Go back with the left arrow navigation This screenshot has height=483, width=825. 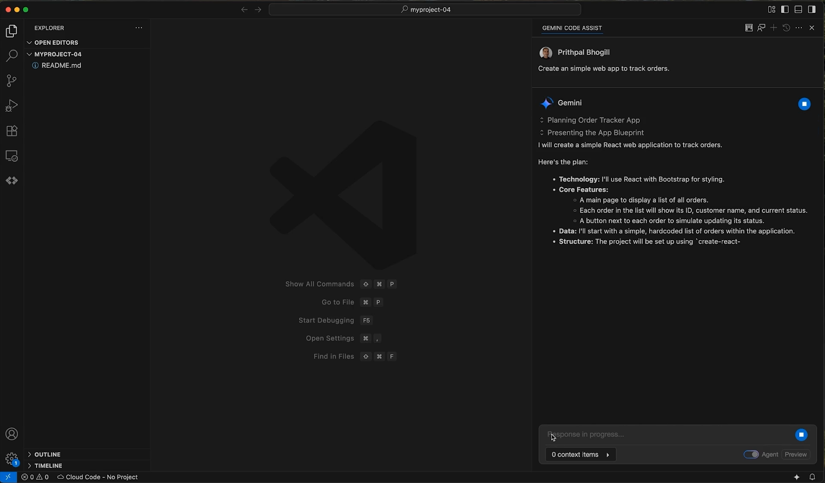point(244,9)
